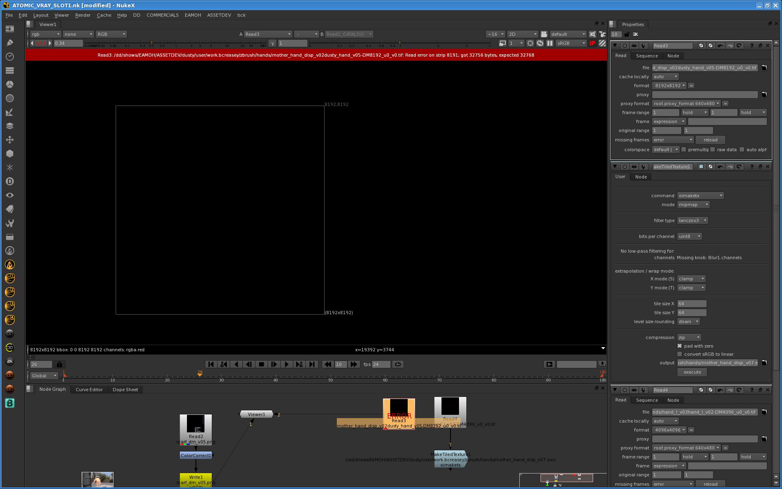Viewport: 782px width, 489px height.
Task: Open the rgb channel set dropdown
Action: [x=46, y=34]
